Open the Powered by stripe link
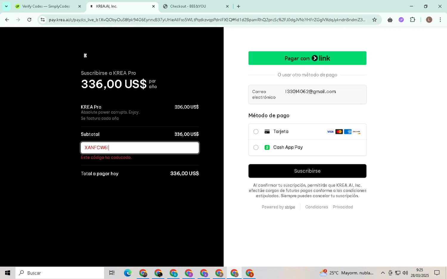The image size is (447, 279). pyautogui.click(x=278, y=207)
